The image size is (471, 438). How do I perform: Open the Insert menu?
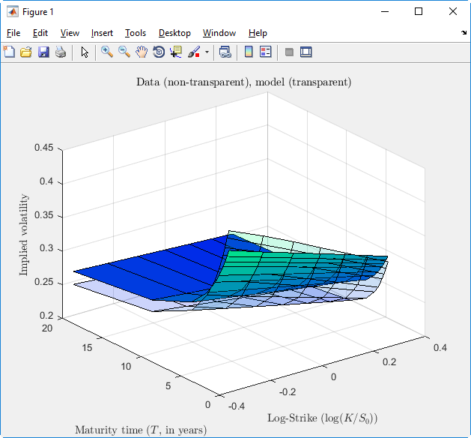(x=102, y=33)
